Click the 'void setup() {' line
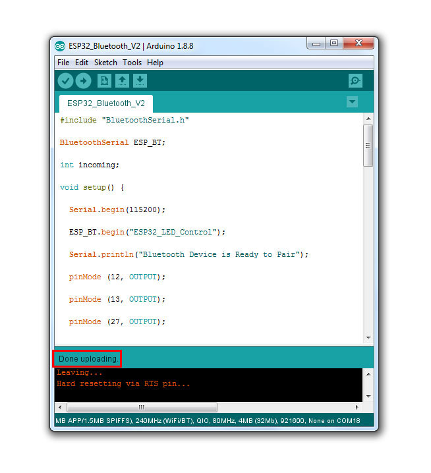 click(x=92, y=187)
